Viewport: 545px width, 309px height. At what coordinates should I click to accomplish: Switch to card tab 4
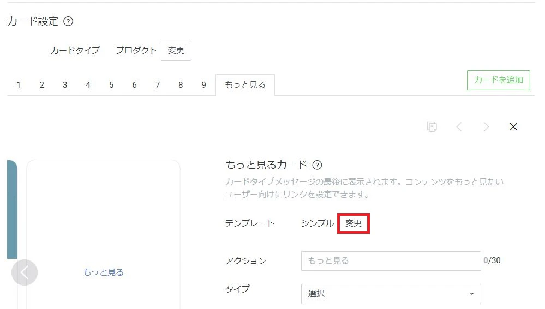pyautogui.click(x=88, y=85)
